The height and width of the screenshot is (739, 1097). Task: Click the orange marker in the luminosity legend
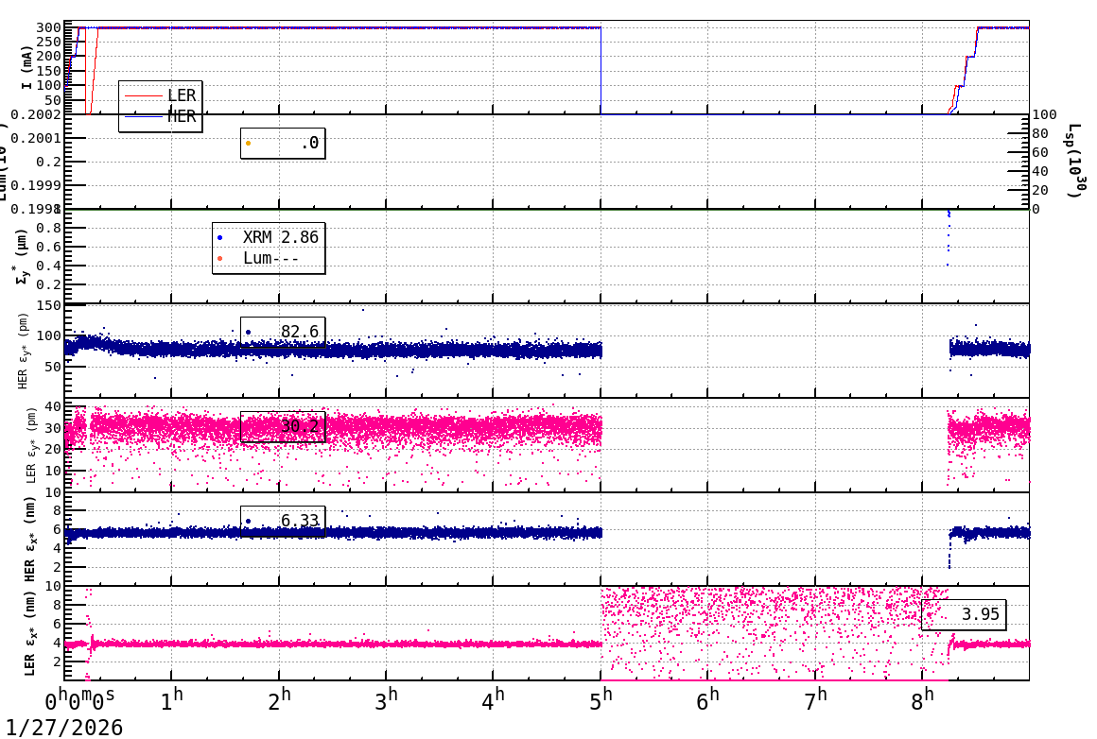pyautogui.click(x=249, y=144)
